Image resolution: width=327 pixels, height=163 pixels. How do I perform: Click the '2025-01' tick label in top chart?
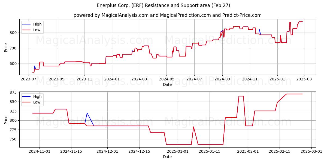pos(277,79)
